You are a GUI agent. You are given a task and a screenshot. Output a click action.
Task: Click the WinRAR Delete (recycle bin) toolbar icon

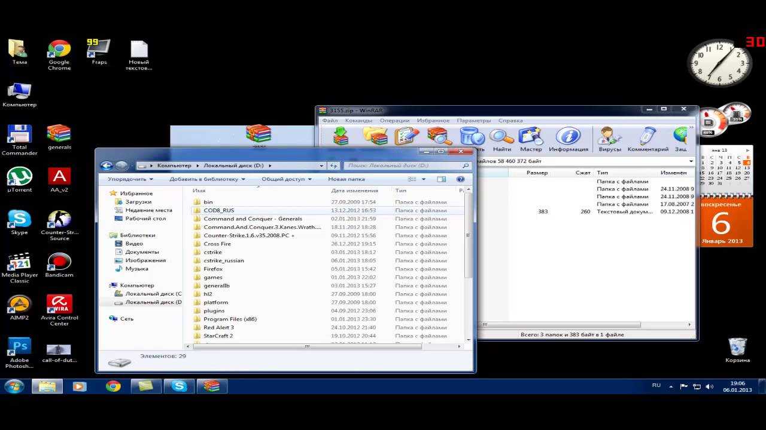click(472, 136)
